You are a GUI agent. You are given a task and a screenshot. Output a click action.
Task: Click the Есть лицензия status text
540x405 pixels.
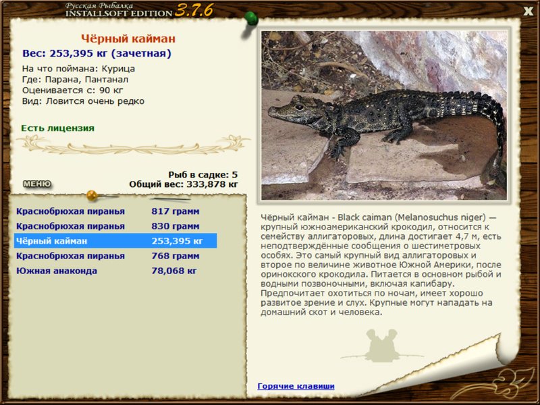click(x=57, y=128)
